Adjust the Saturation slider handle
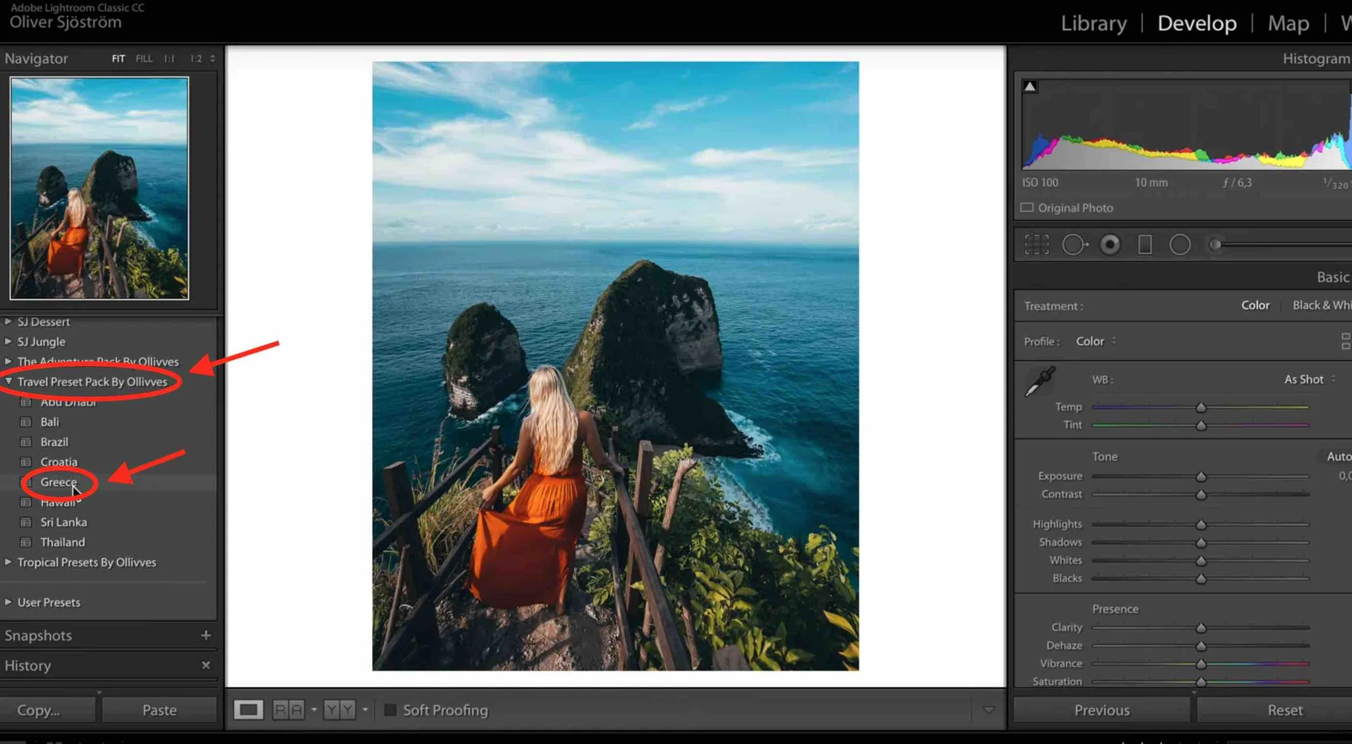1352x744 pixels. click(1201, 682)
